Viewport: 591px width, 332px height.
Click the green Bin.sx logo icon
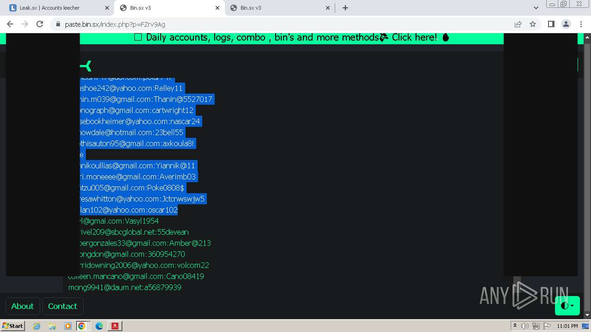85,66
